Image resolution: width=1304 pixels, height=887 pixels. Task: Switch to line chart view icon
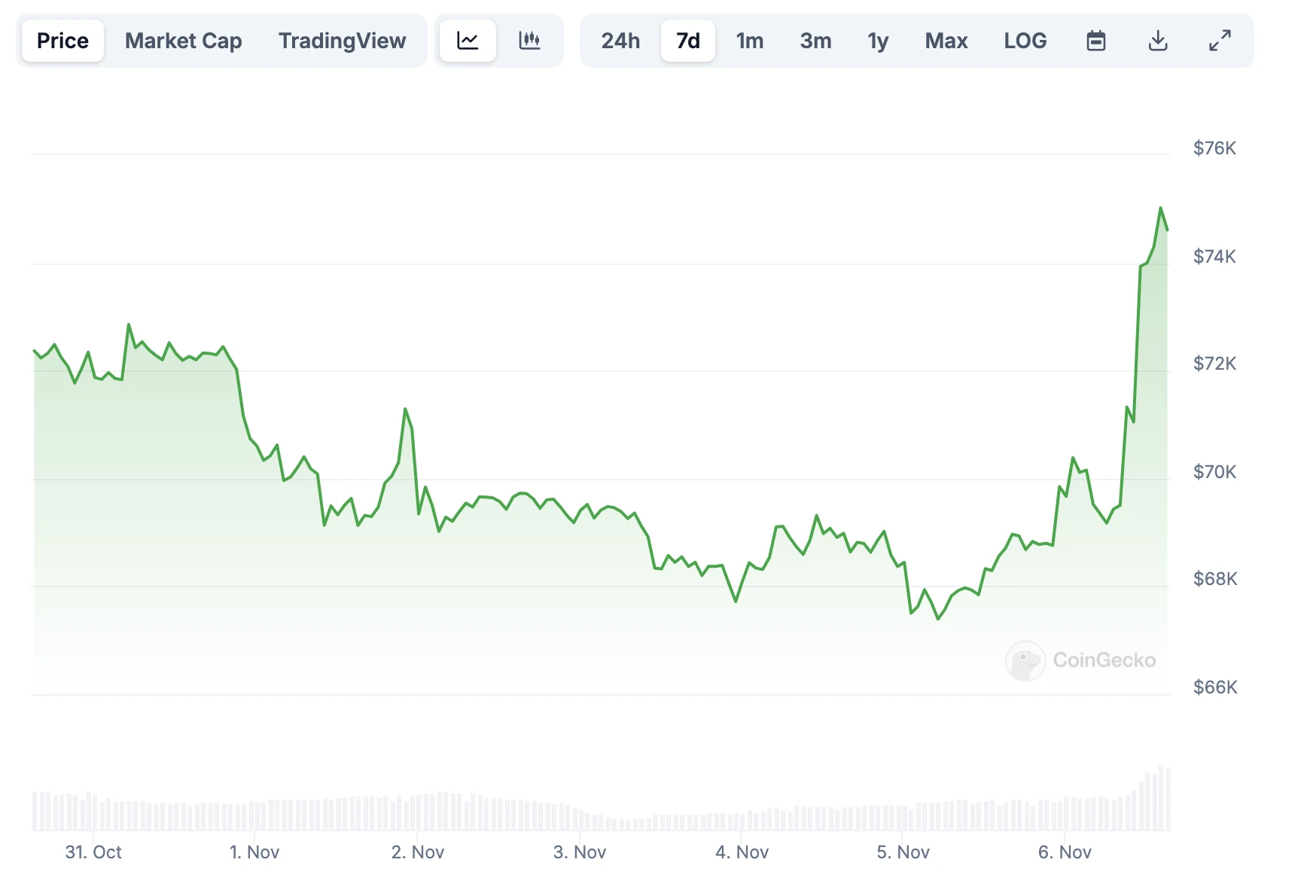tap(468, 41)
